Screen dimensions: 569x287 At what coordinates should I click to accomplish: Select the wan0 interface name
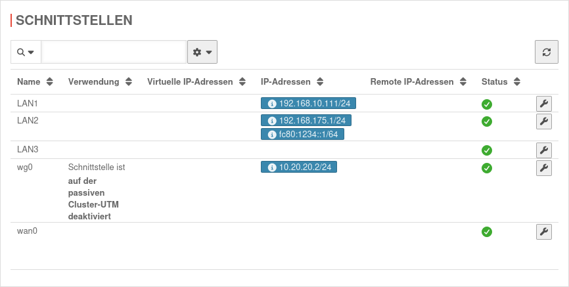[x=27, y=231]
